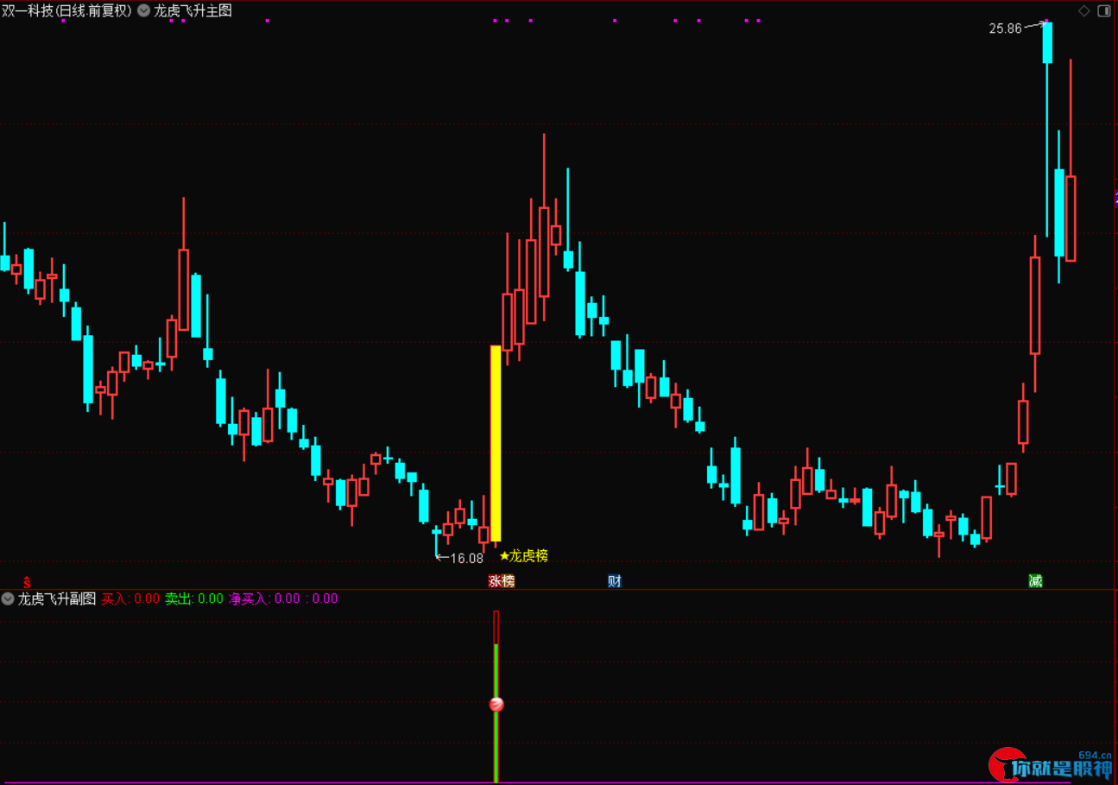The width and height of the screenshot is (1118, 785).
Task: Click the 减 marker below the chart
Action: 1035,581
